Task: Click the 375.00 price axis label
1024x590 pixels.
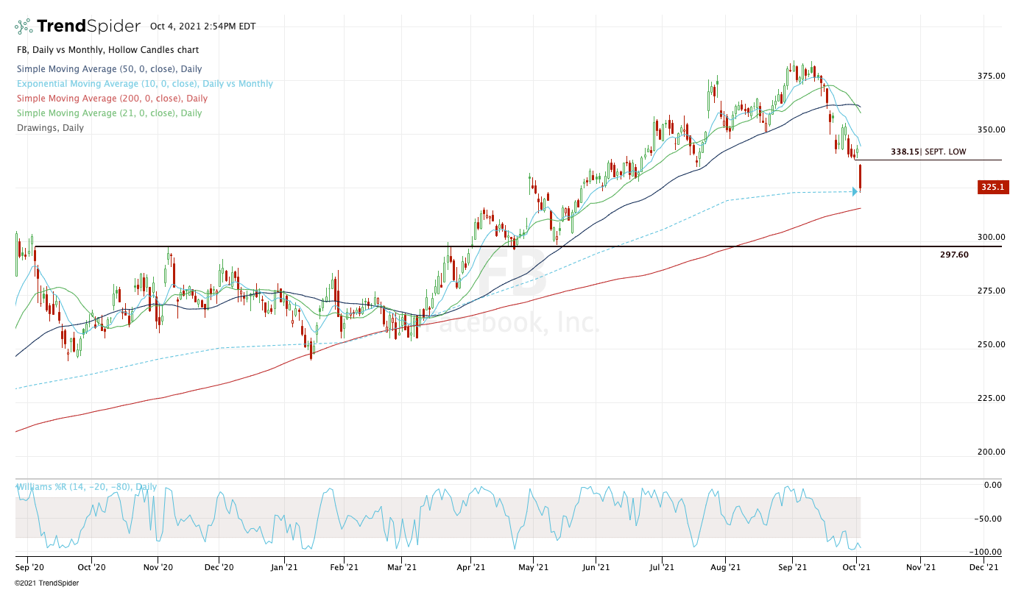Action: click(x=991, y=76)
